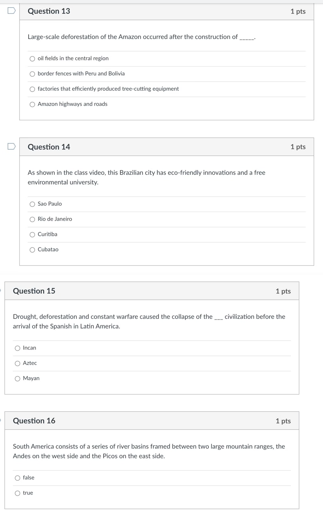Screen dimensions: 323x514
Task: Flag Question 14 using its bookmark icon
Action: [12, 146]
